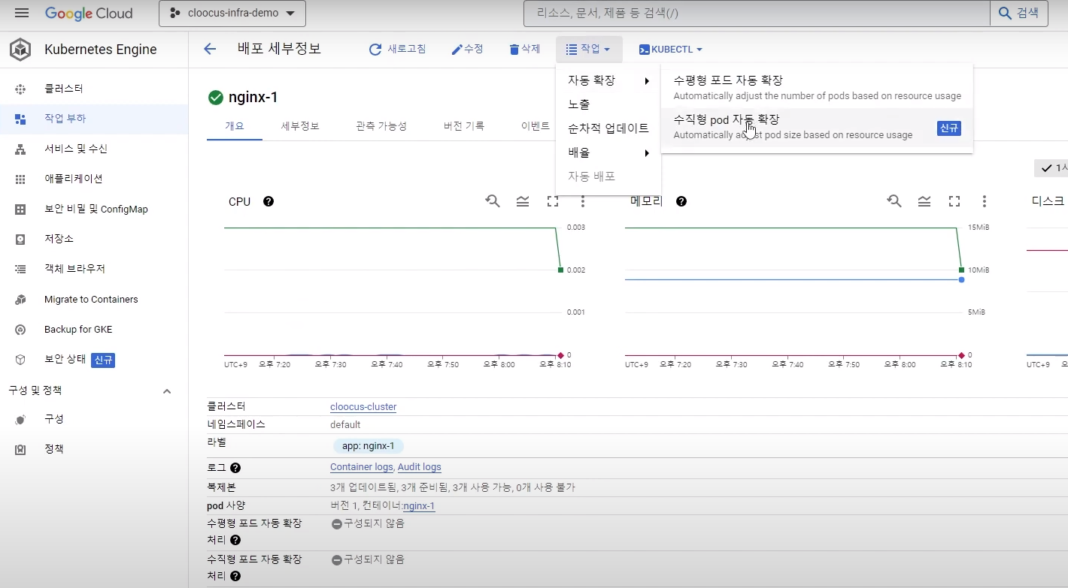Focus the resource search input field
1068x588 pixels.
(756, 14)
